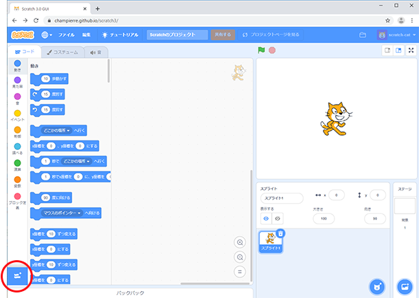Click the add extension button
This screenshot has width=419, height=298.
17,276
